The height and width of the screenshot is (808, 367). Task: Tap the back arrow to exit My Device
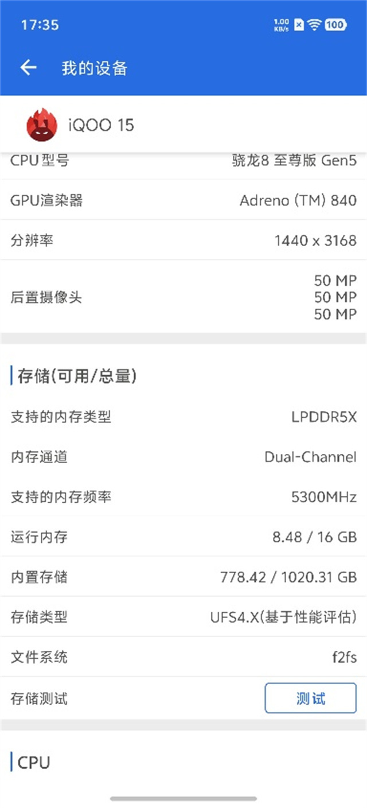[x=28, y=67]
